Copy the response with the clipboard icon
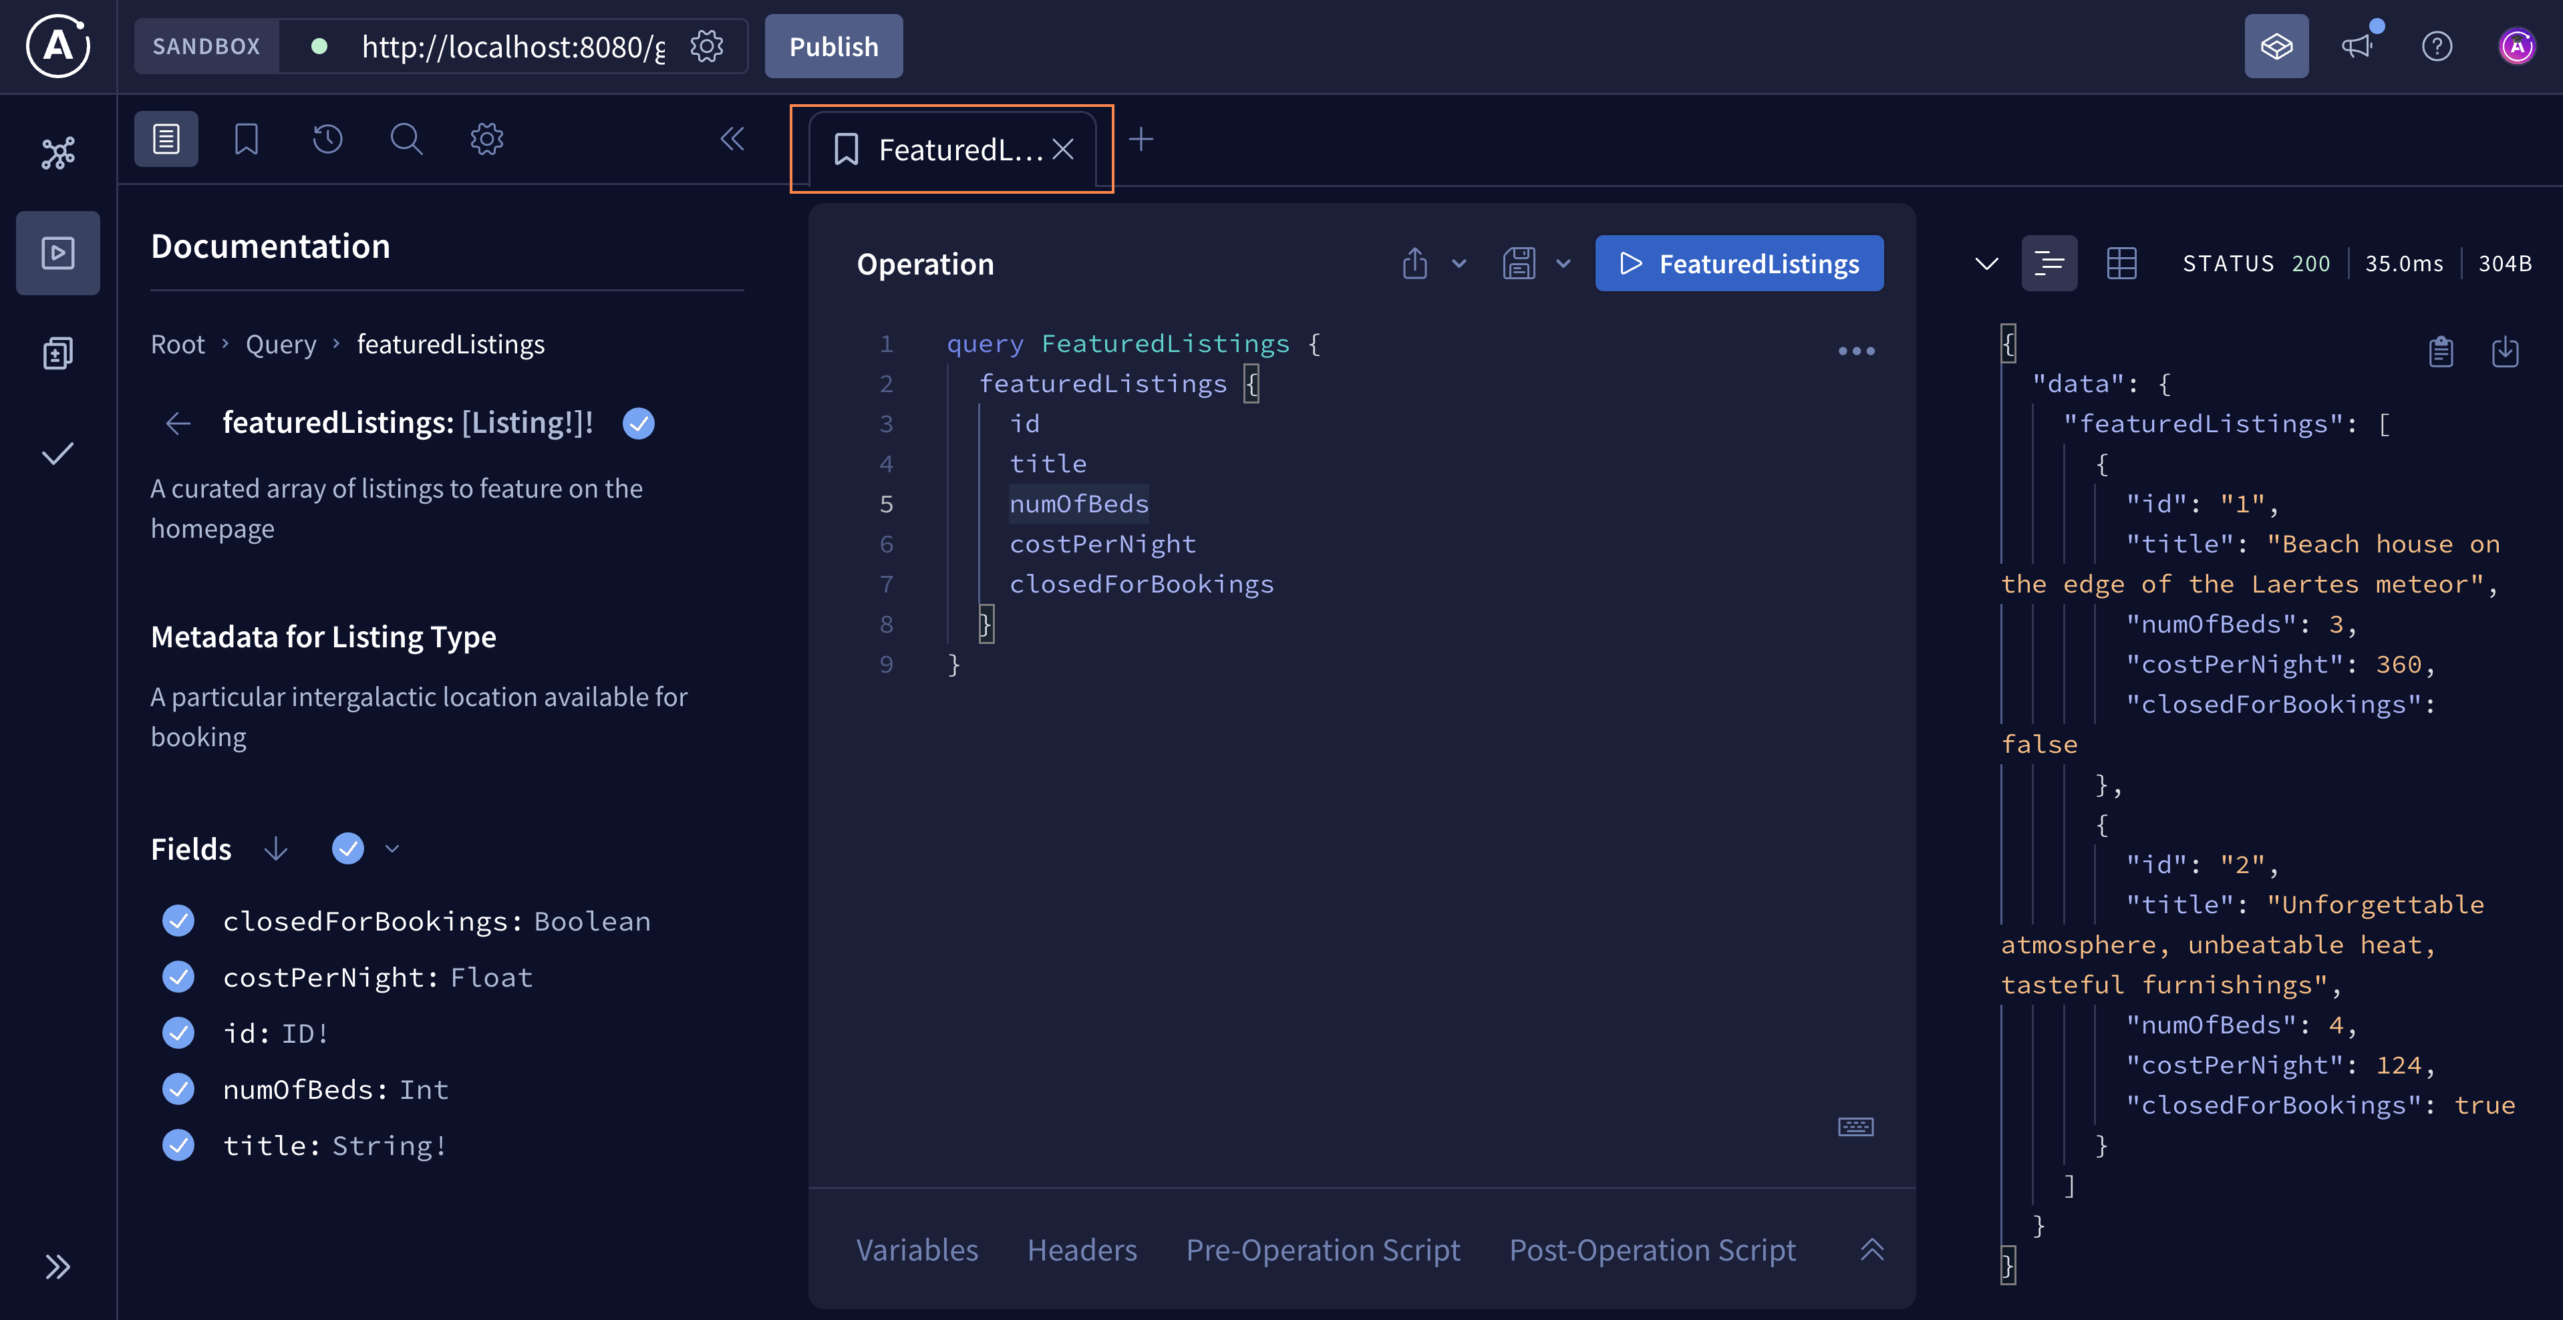2563x1320 pixels. click(2441, 351)
